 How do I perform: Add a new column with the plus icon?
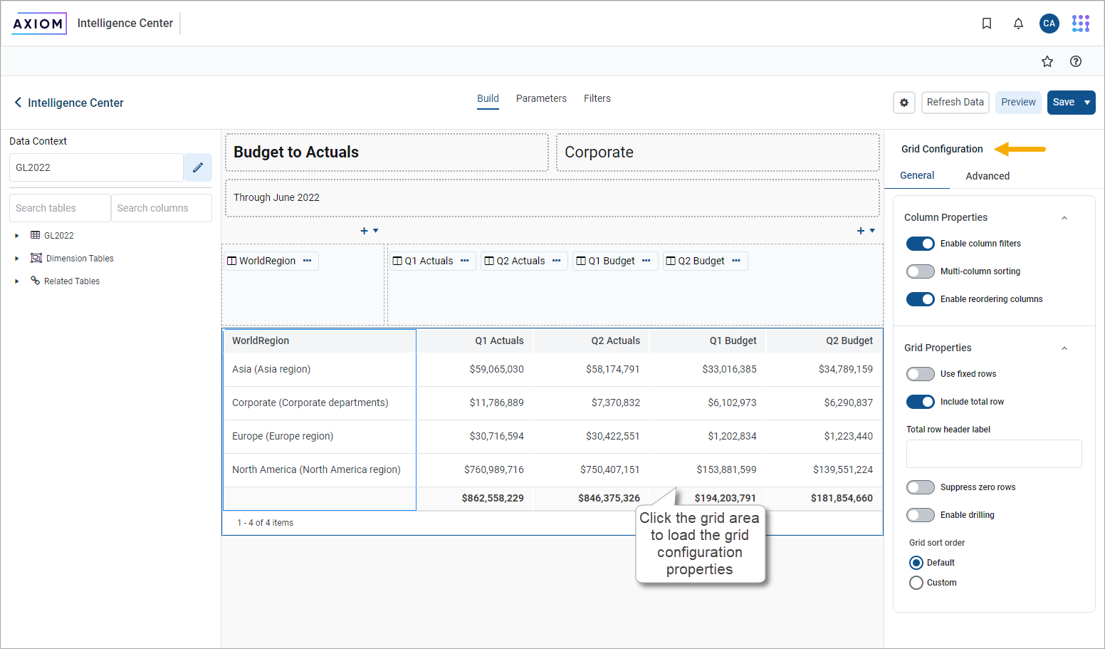861,230
